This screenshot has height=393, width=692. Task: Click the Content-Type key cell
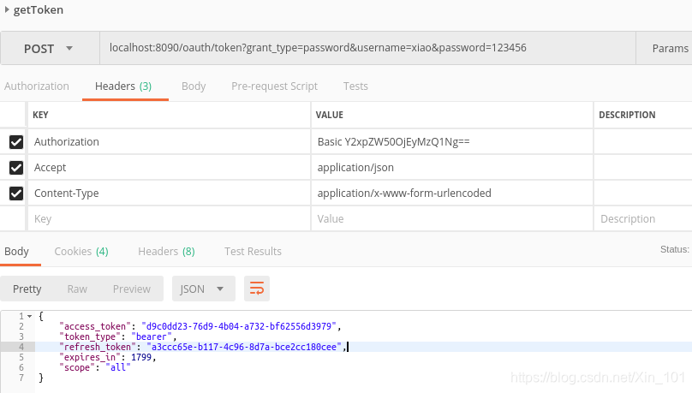(169, 193)
